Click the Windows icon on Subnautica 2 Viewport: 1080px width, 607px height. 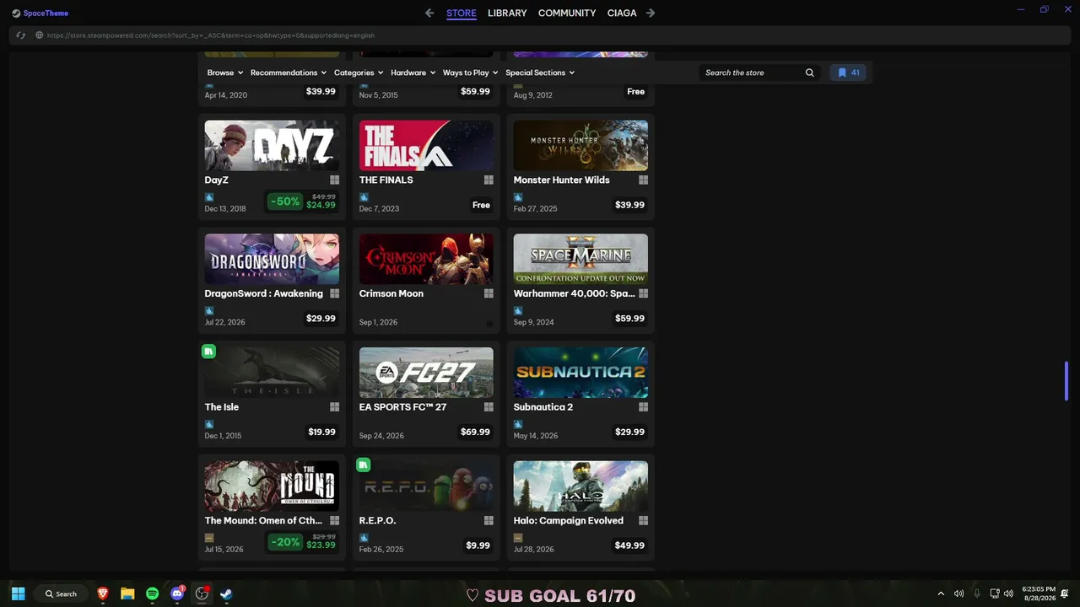pyautogui.click(x=643, y=407)
